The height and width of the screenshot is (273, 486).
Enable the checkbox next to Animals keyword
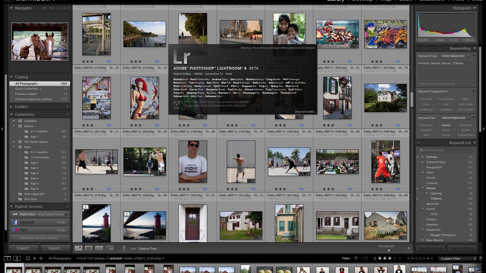point(417,157)
